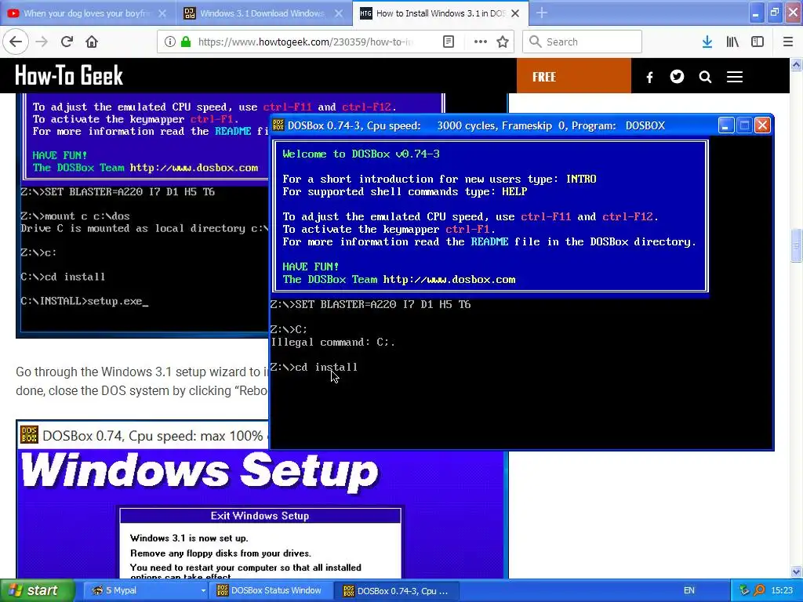This screenshot has width=803, height=602.
Task: Open the browser hamburger menu
Action: pyautogui.click(x=788, y=42)
